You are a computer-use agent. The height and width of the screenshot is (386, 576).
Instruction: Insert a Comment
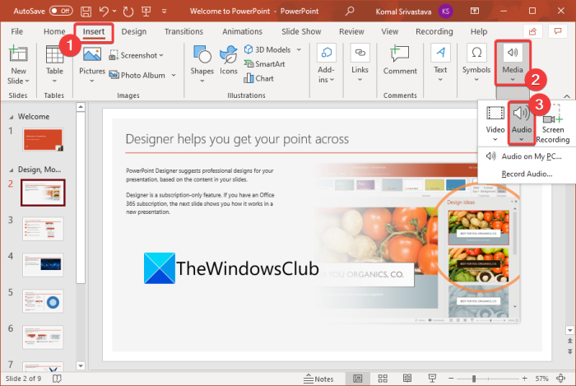click(x=400, y=60)
